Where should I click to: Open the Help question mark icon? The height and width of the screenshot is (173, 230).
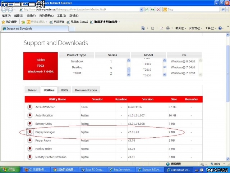(220, 28)
